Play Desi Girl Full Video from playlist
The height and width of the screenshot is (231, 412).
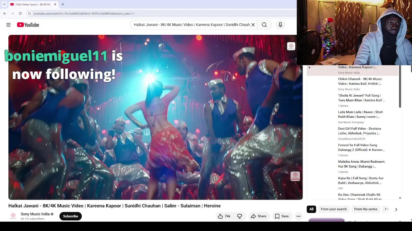pos(353,133)
